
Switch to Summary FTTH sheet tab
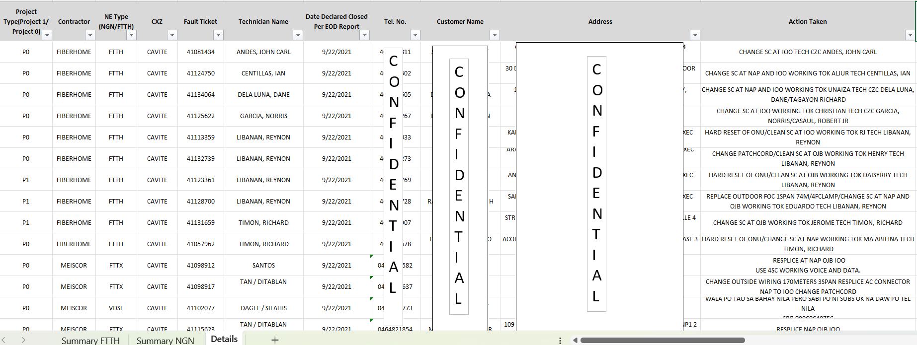coord(90,341)
